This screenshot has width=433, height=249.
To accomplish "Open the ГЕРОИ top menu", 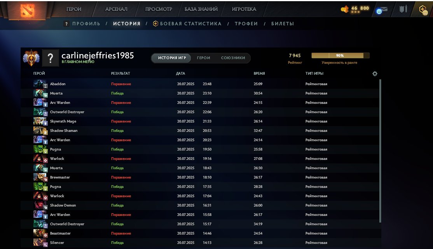I will (74, 9).
